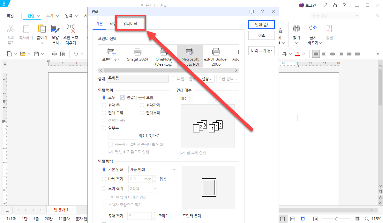Expand the open folder dropdown arrow
This screenshot has height=223, width=383.
[29, 54]
